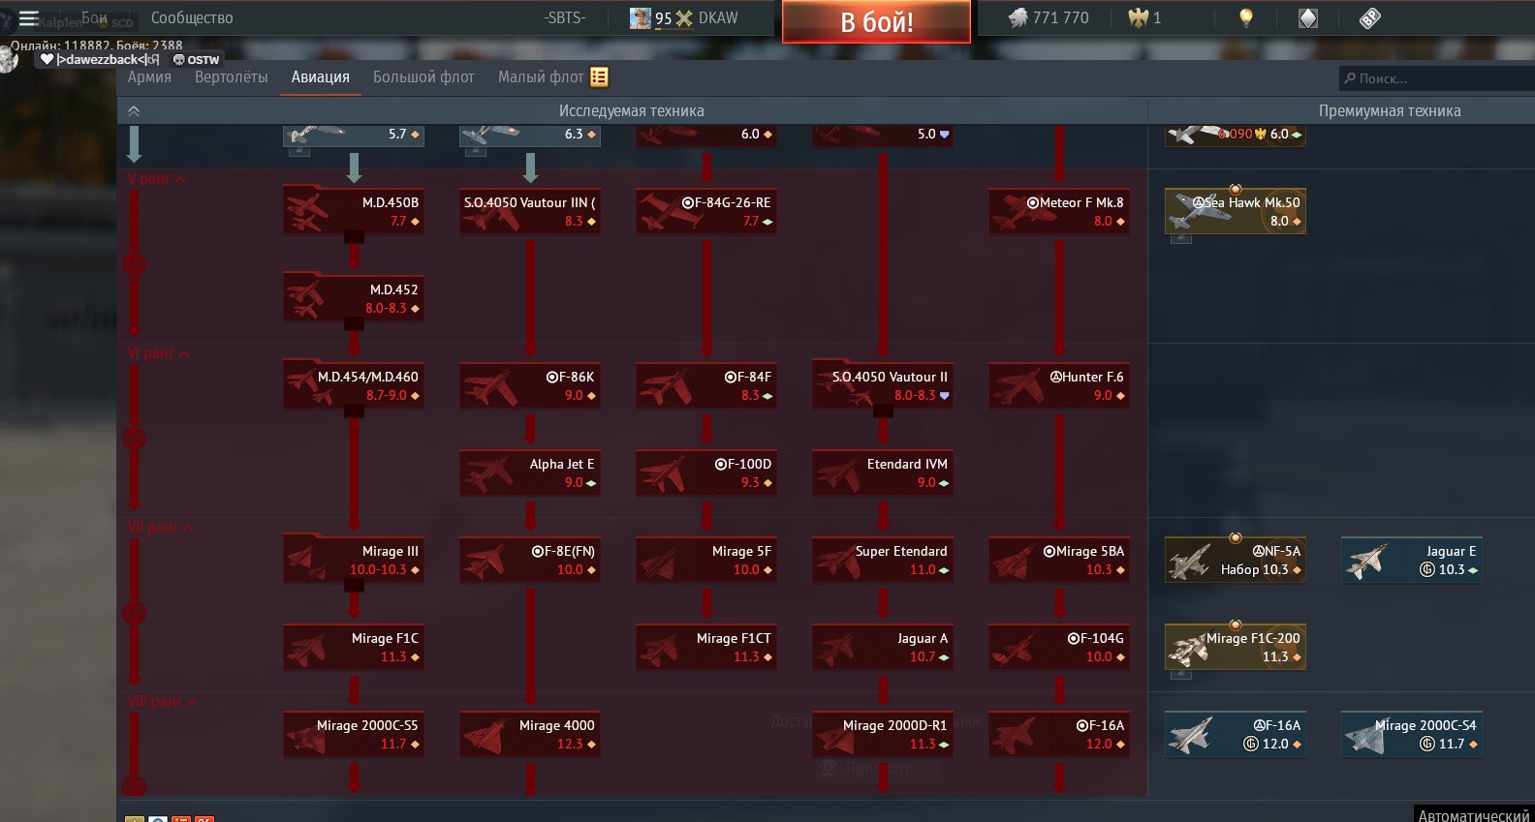Click the diamond icon beside the light bulb
The width and height of the screenshot is (1535, 822).
coord(1308,17)
